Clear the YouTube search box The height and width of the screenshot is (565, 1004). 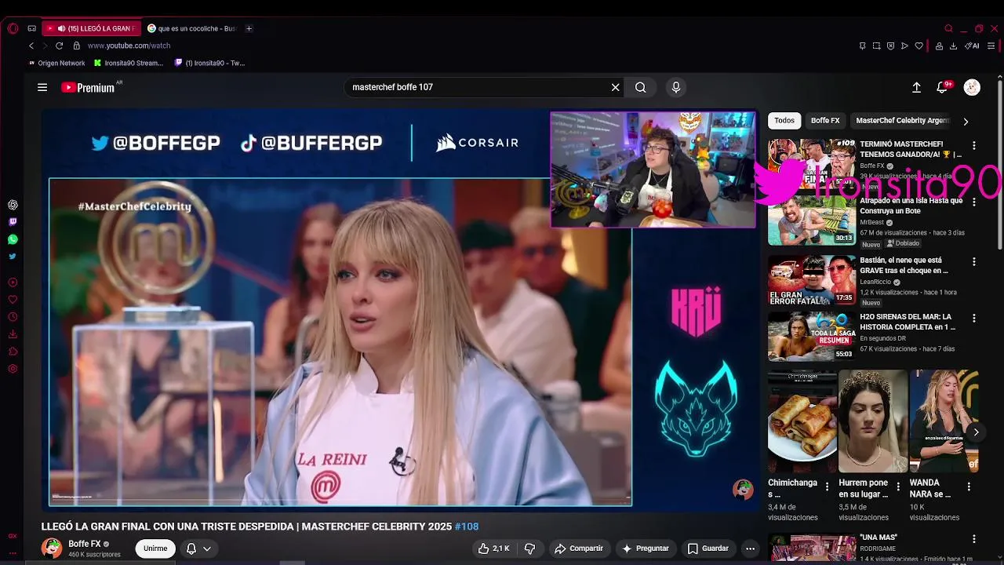616,87
